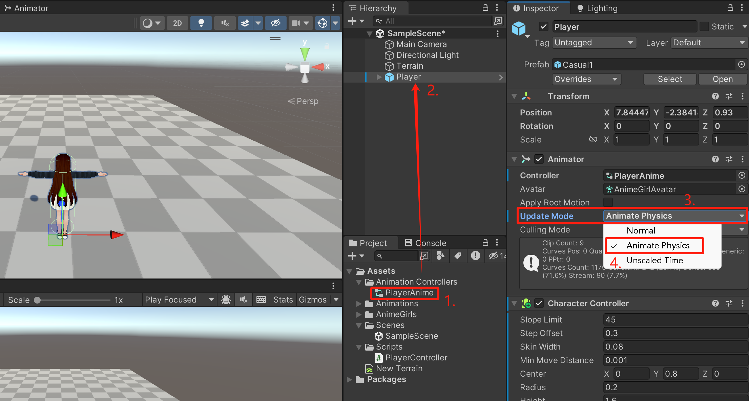Open the Play Focused dropdown in Game view
This screenshot has height=401, width=749.
(180, 299)
